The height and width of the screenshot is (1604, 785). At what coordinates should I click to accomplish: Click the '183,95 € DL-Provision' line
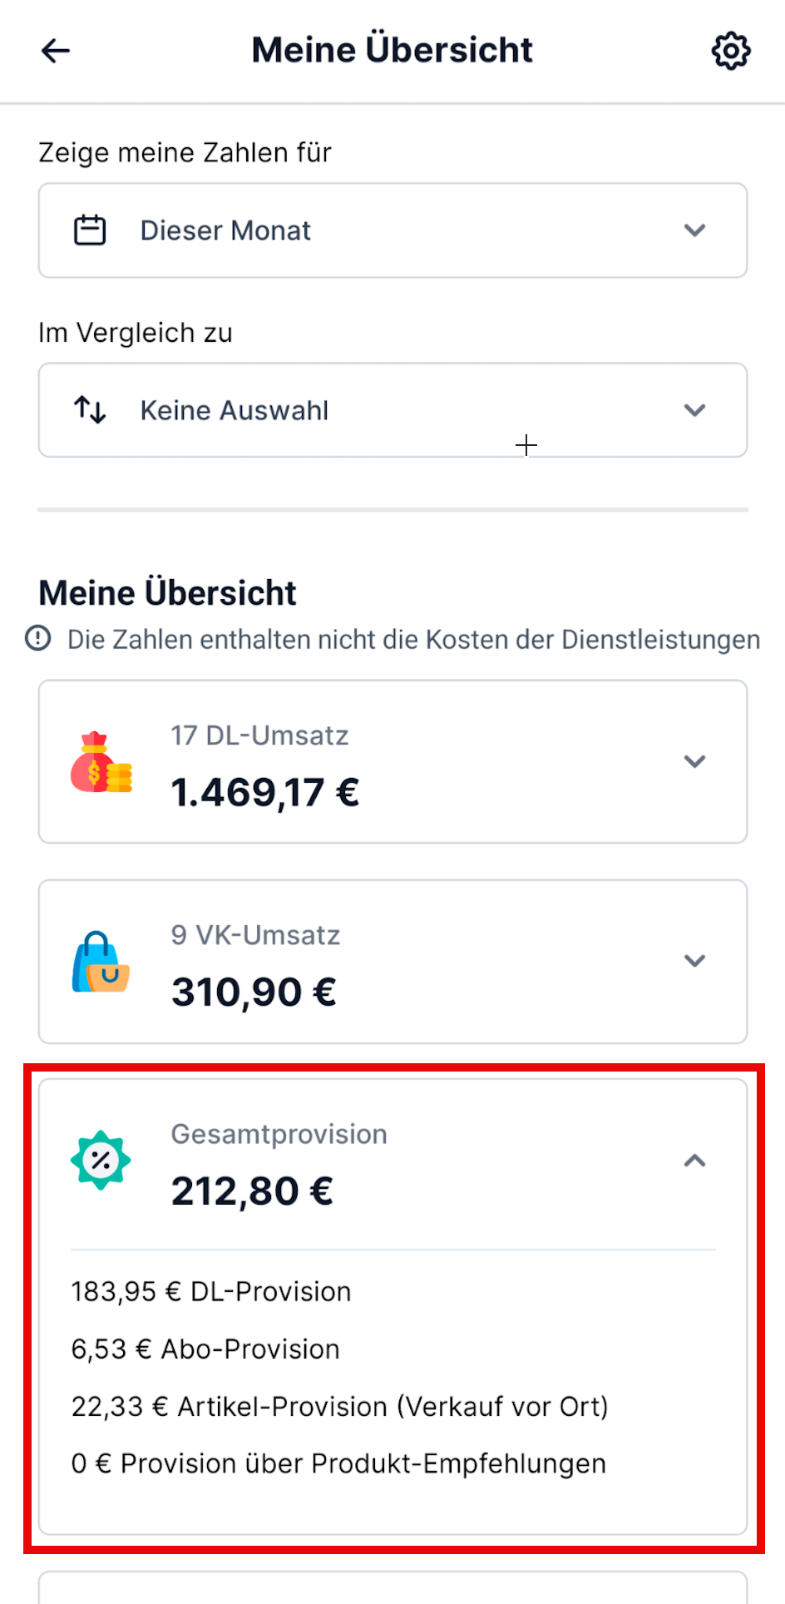[211, 1291]
